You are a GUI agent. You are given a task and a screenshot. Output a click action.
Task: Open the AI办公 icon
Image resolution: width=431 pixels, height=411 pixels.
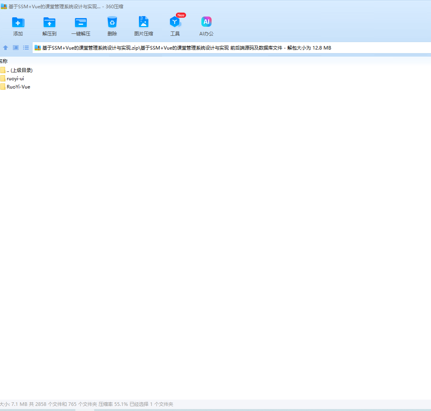[x=206, y=22]
